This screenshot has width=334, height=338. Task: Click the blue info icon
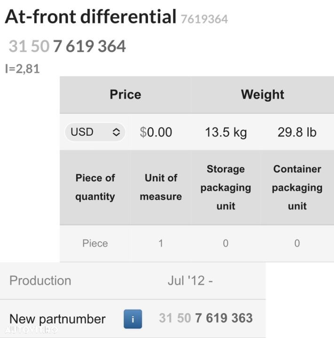132,319
